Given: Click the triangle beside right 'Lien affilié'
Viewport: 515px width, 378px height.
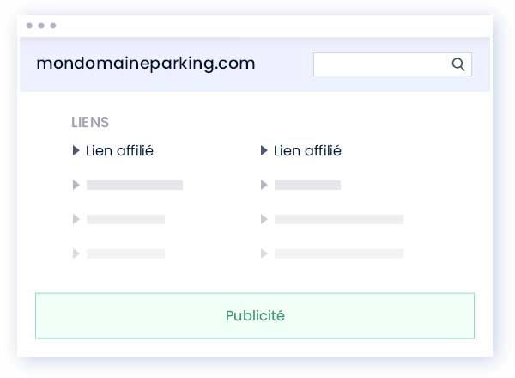Looking at the screenshot, I should pos(264,150).
